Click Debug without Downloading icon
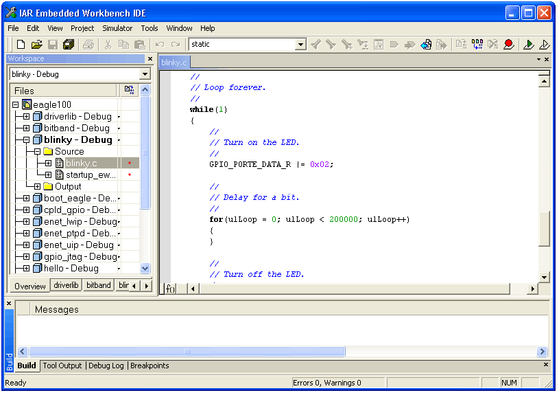Screen dimensions: 559x393 [x=545, y=45]
